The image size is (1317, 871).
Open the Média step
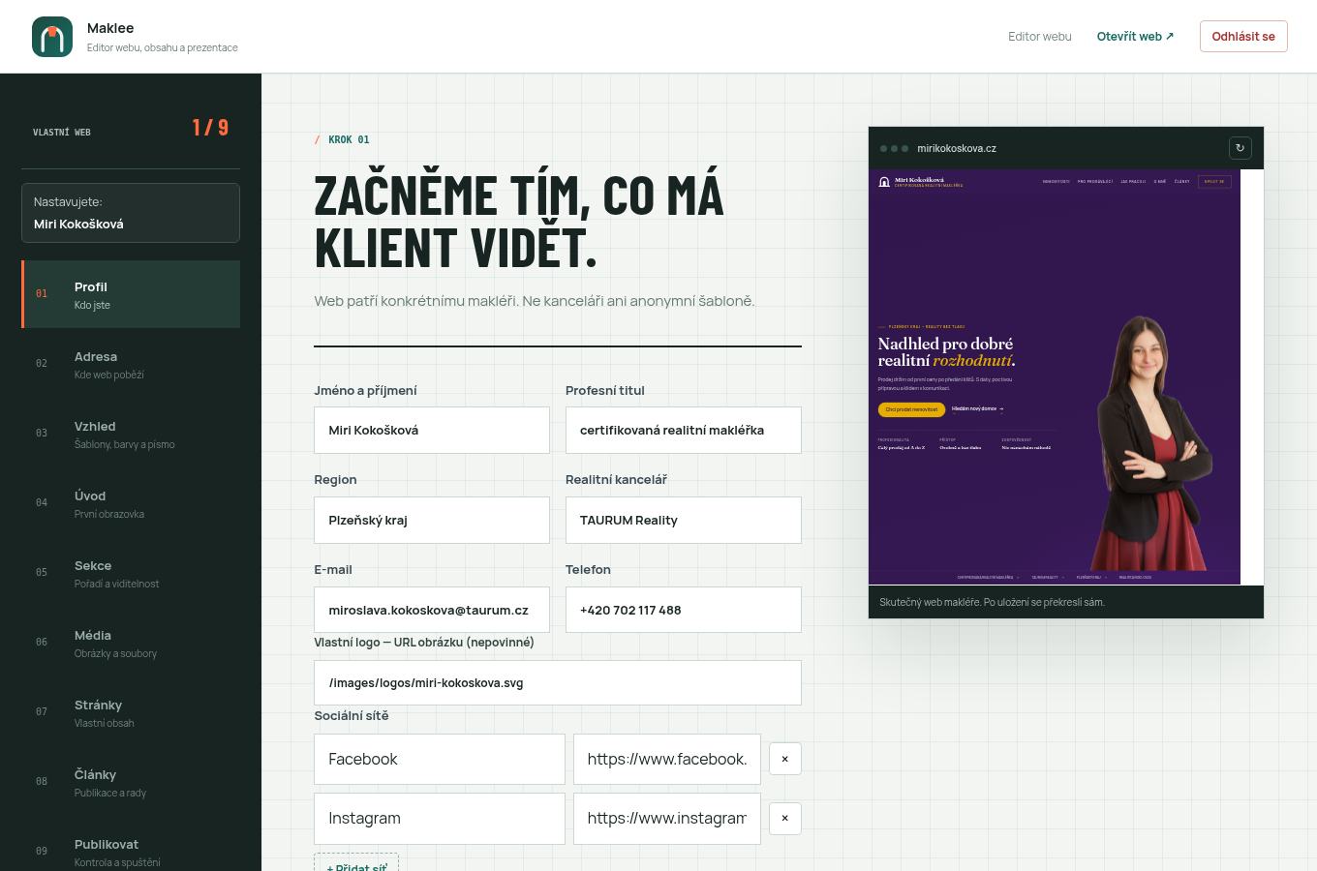[x=131, y=643]
